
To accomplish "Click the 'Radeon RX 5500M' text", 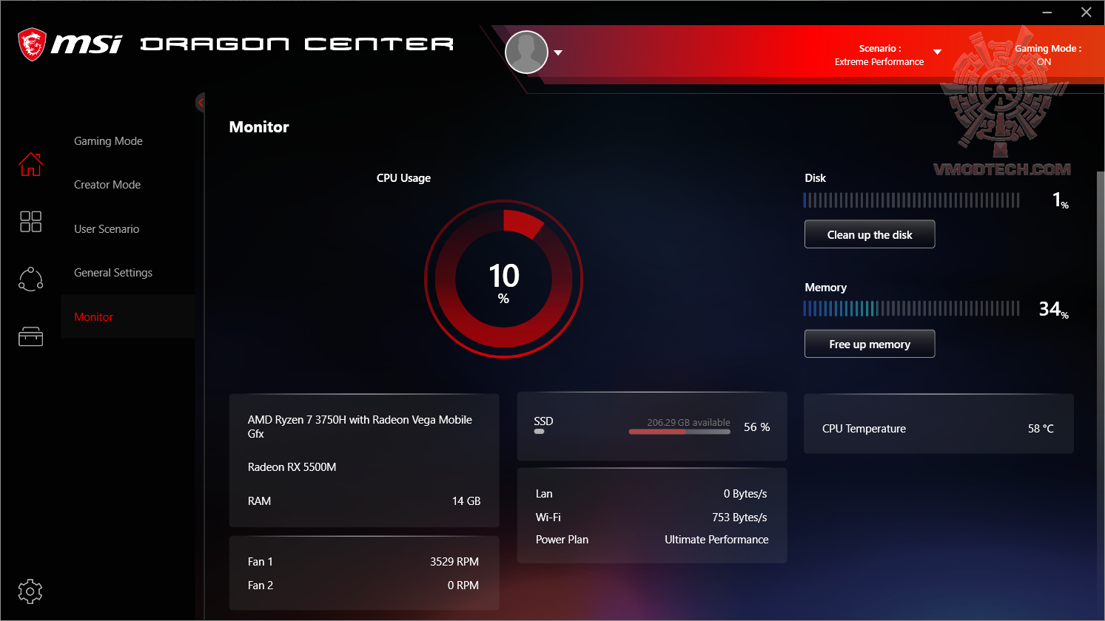I will tap(292, 467).
